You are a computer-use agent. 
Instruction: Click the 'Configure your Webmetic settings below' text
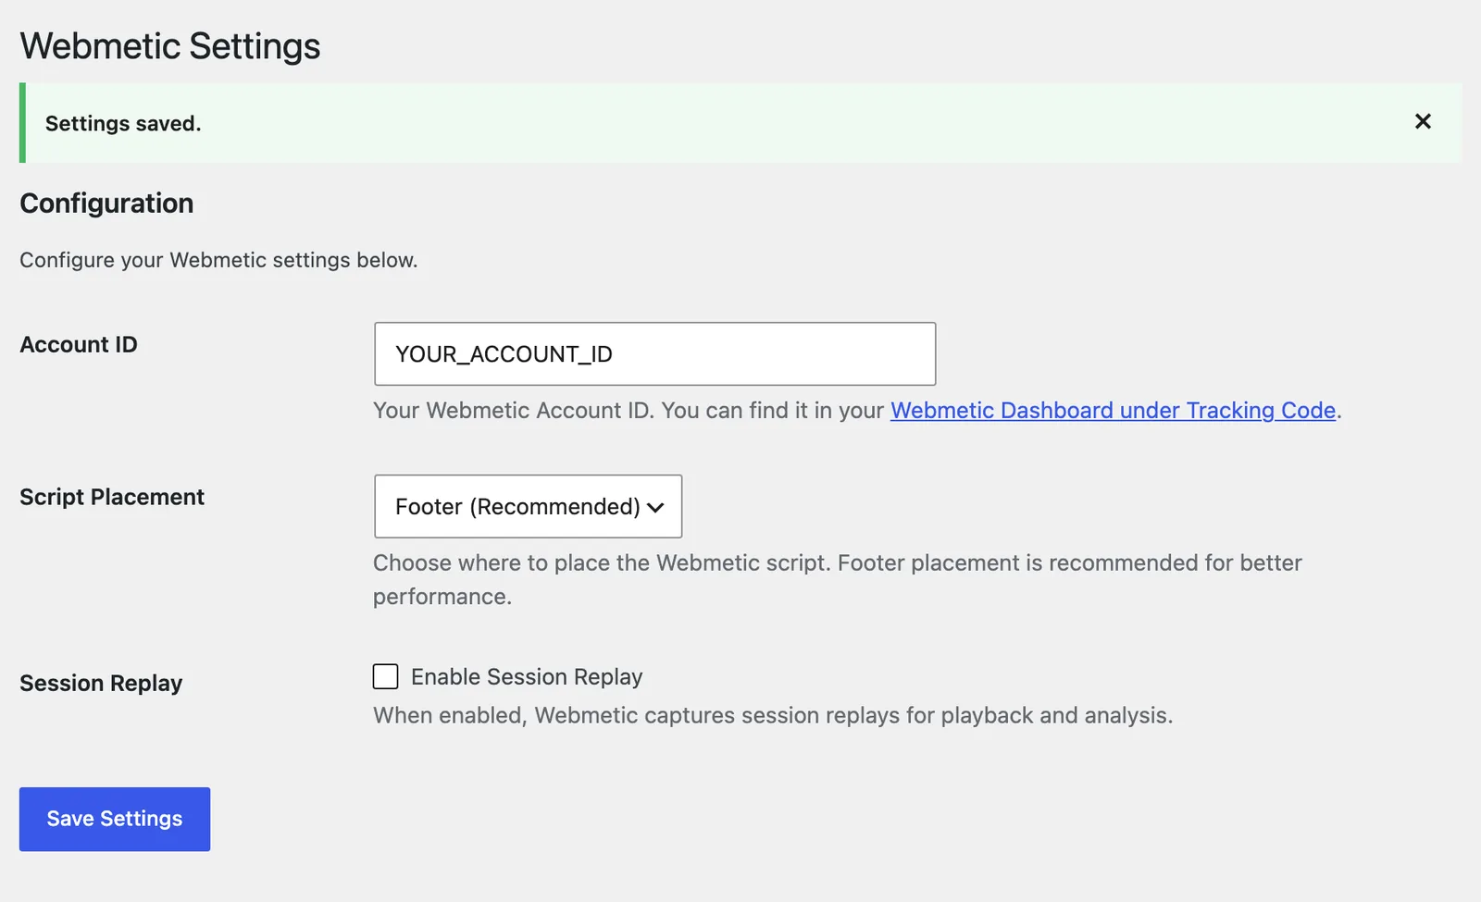point(218,260)
